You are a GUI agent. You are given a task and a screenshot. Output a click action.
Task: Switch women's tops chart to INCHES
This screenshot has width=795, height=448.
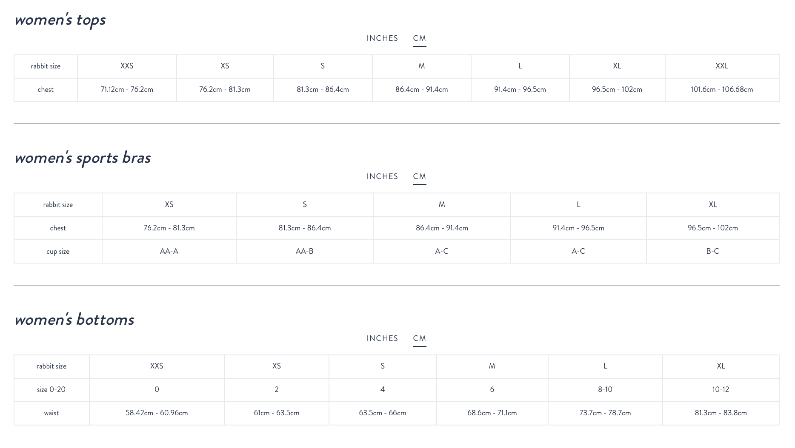click(x=382, y=38)
